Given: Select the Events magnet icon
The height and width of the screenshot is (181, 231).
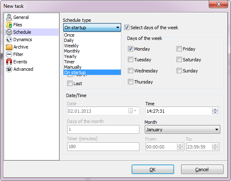Looking at the screenshot, I should point(9,62).
